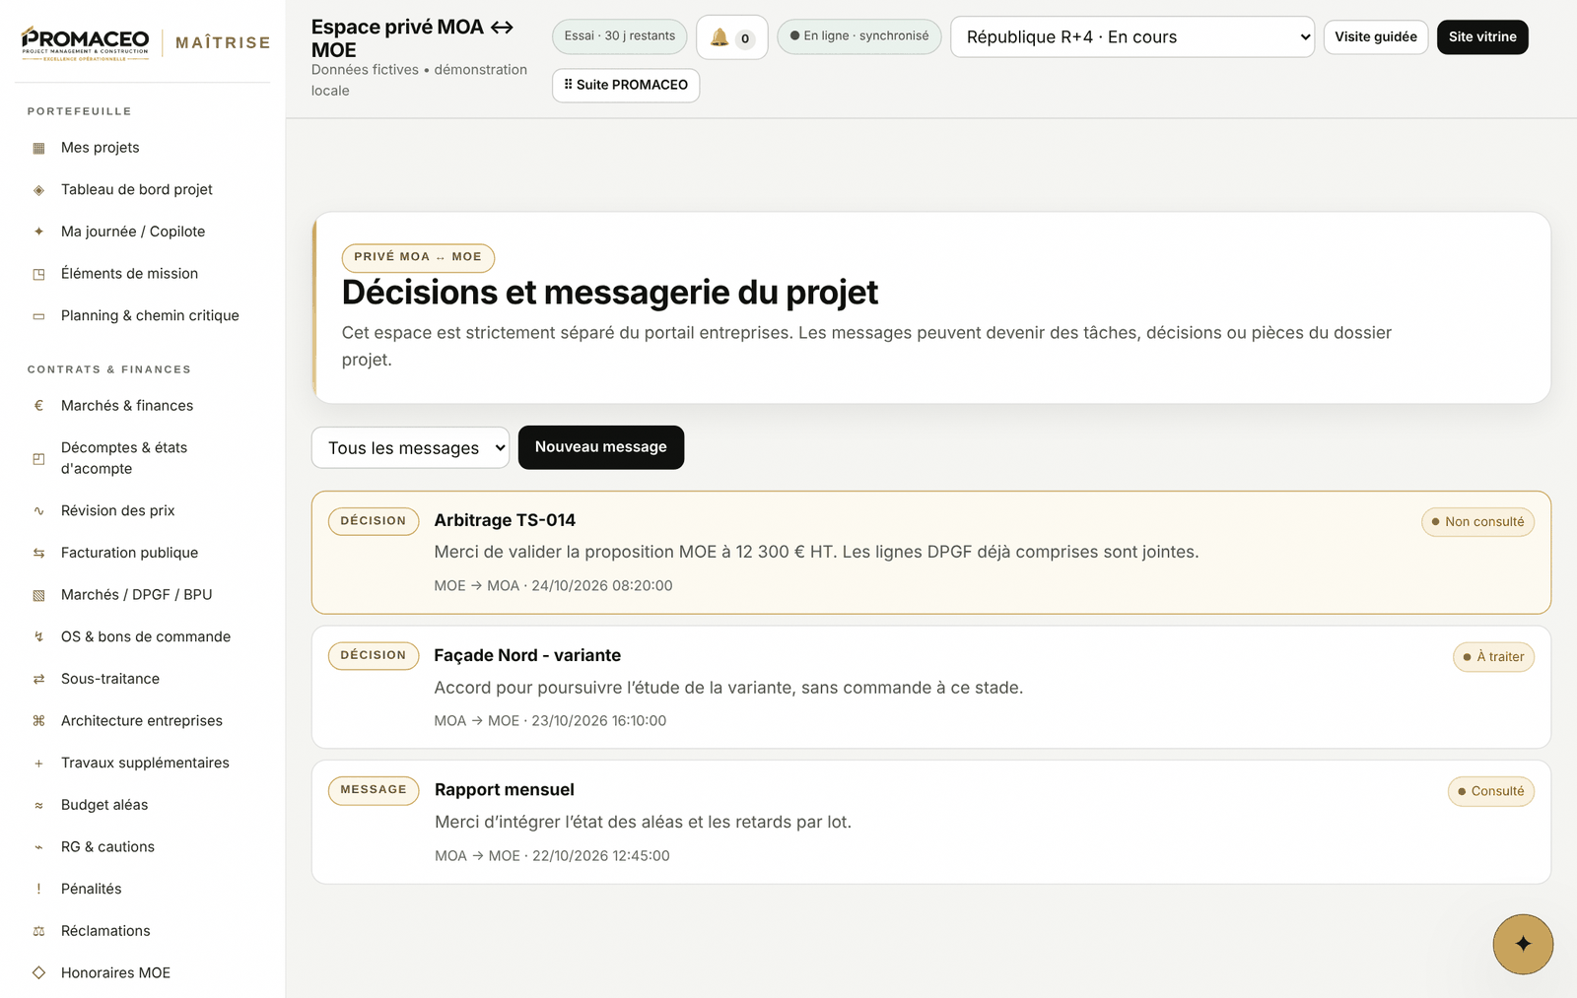Open the Site vitrine button

pos(1482,37)
